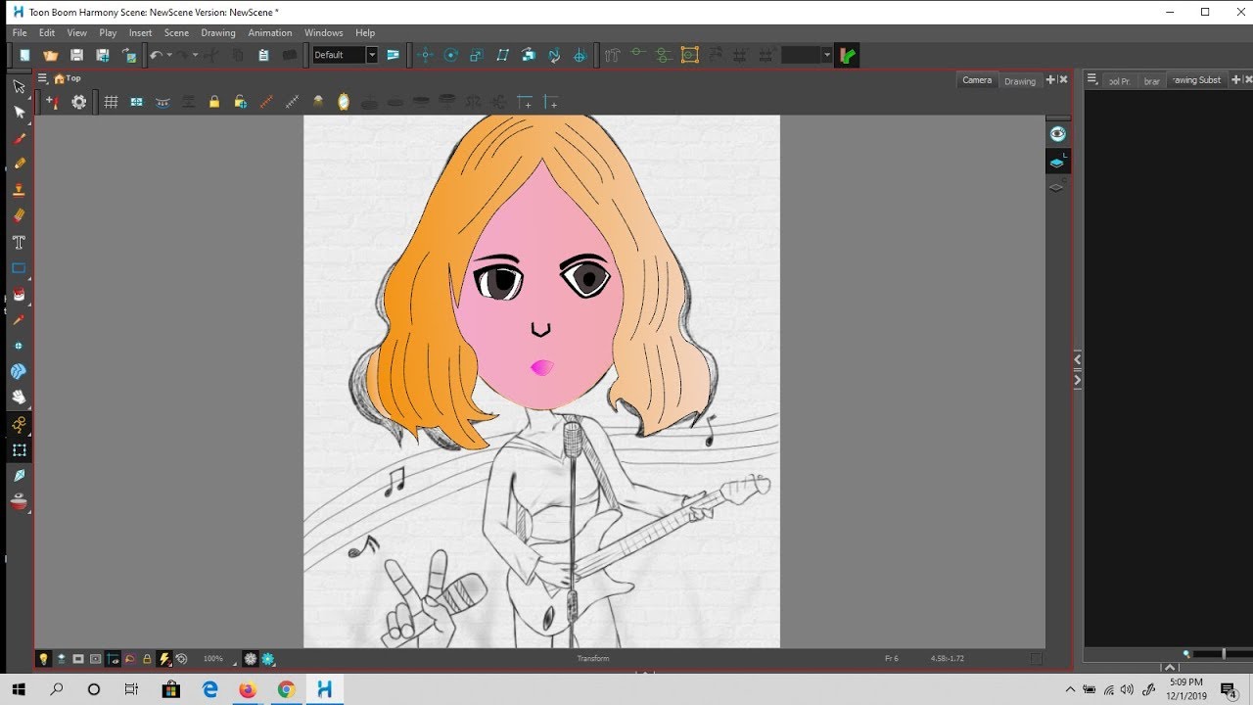Toggle the blue layer stack icon at right

1057,162
